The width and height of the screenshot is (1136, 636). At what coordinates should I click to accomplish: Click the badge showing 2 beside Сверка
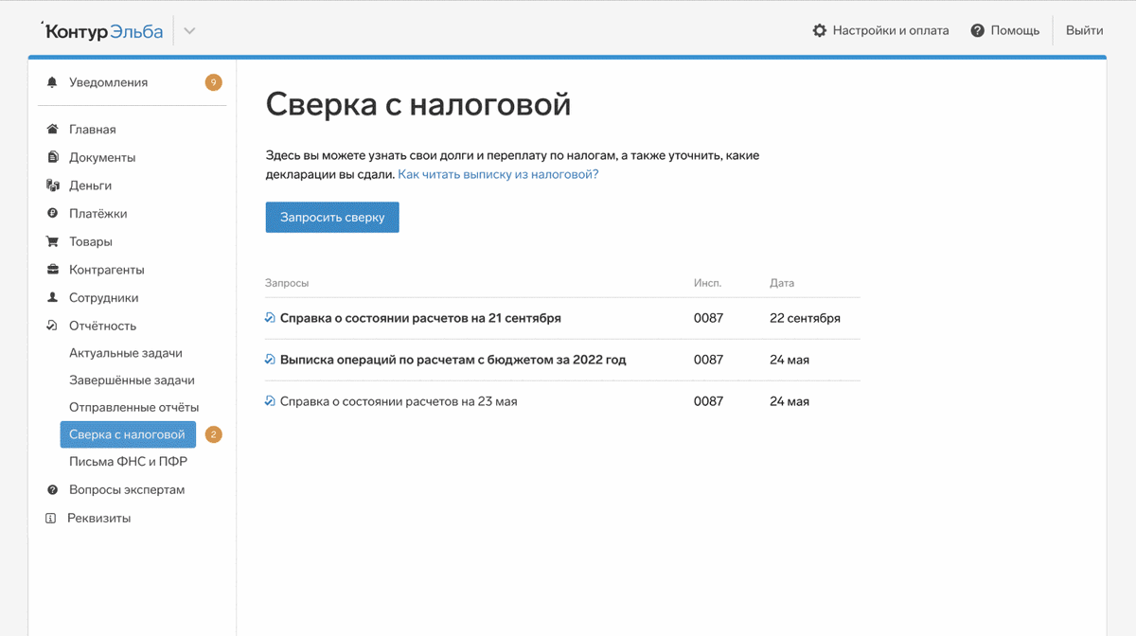pyautogui.click(x=213, y=434)
